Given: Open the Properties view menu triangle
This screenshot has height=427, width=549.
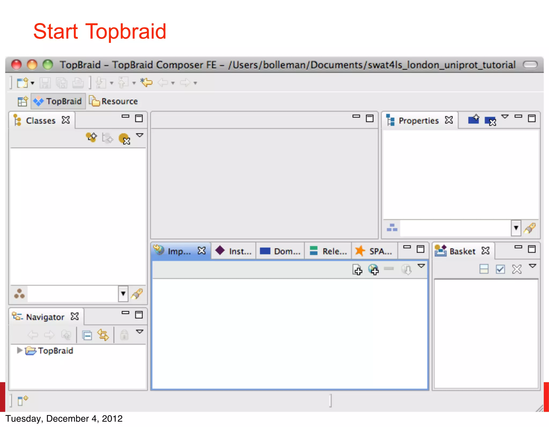Looking at the screenshot, I should click(x=505, y=117).
